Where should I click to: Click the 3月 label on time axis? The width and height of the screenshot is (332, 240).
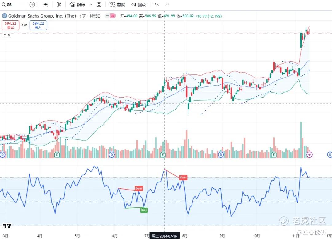pyautogui.click(x=6, y=236)
